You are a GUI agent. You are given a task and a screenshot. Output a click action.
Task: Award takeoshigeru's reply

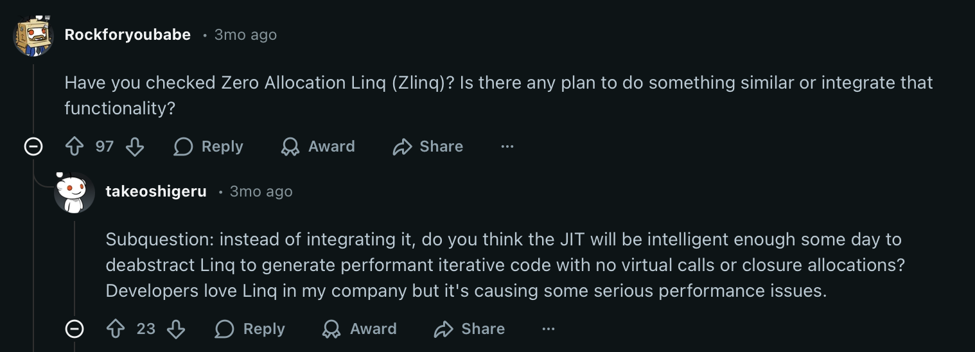[360, 330]
